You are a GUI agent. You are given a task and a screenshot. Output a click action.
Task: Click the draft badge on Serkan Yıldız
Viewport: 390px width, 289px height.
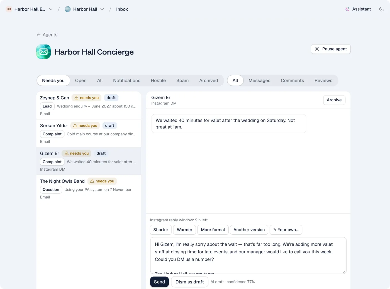point(110,126)
